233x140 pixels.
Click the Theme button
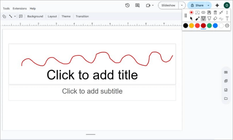(66, 16)
